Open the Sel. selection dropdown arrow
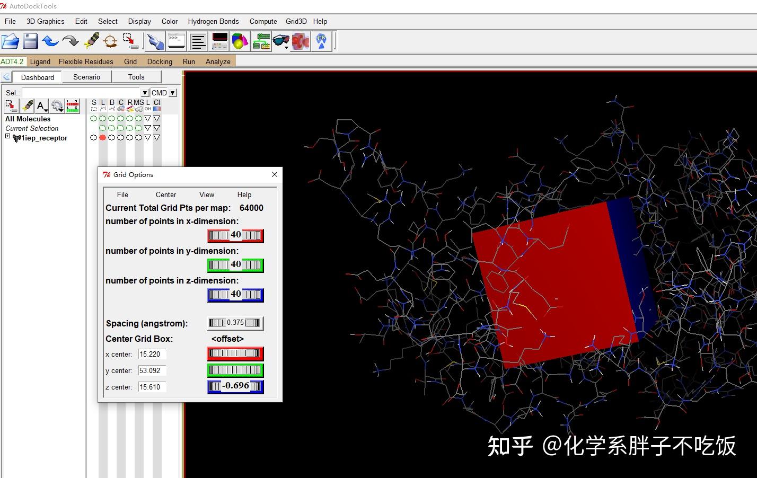Screen dimensions: 757x478 point(145,92)
